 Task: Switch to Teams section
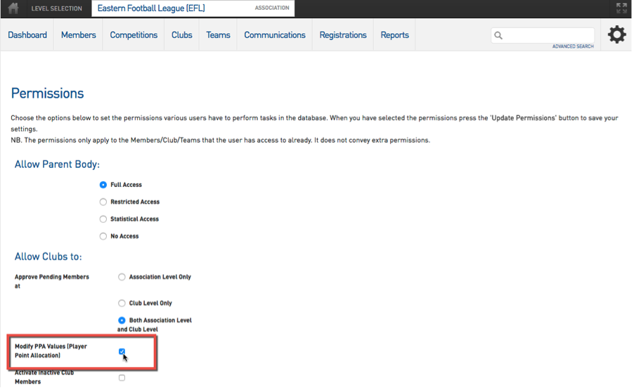coord(218,35)
